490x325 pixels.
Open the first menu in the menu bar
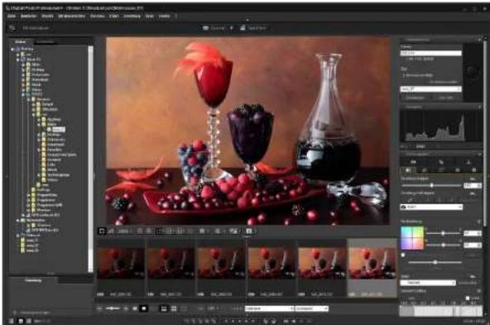(12, 16)
